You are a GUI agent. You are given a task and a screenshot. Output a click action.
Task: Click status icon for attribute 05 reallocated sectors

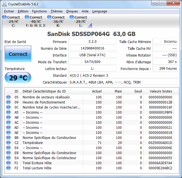[8, 97]
